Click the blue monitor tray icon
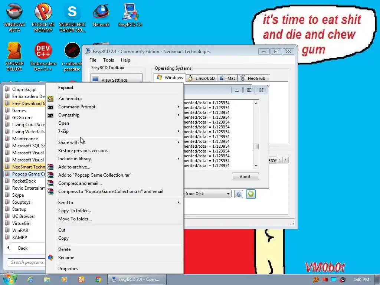This screenshot has width=380, height=285. pos(334,279)
